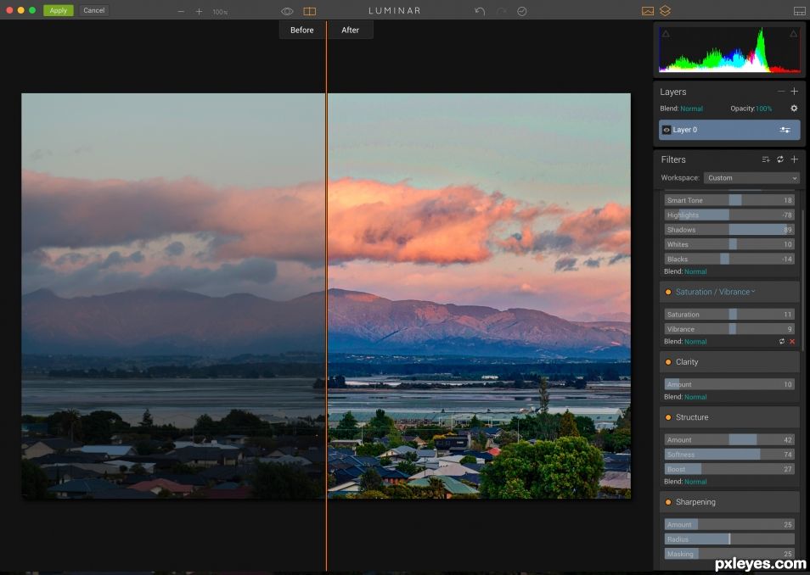Add a filter with the plus icon
Viewport: 810px width, 575px height.
click(795, 159)
